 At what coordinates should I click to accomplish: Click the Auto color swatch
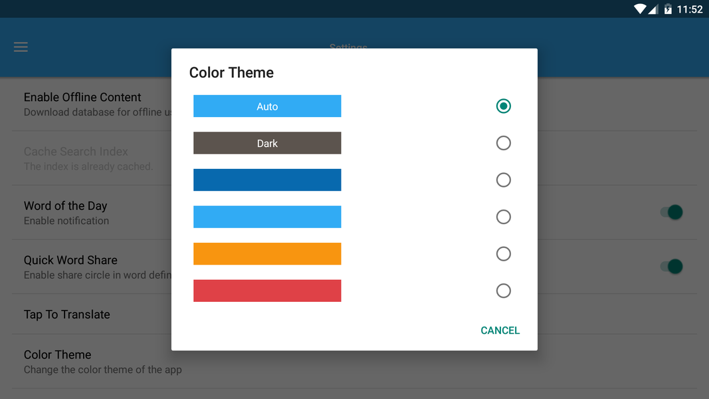tap(267, 106)
